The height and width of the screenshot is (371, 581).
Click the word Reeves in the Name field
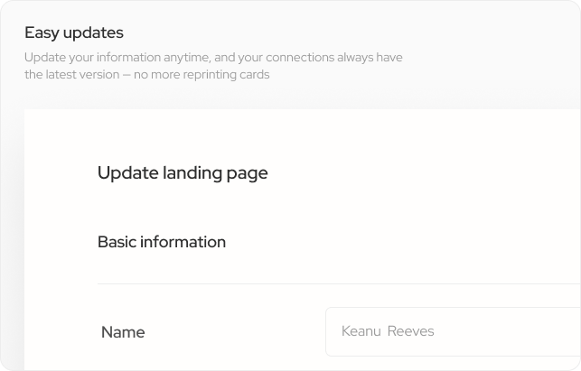[x=410, y=331]
